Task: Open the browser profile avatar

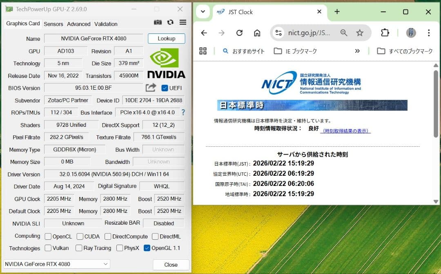Action: tap(411, 33)
